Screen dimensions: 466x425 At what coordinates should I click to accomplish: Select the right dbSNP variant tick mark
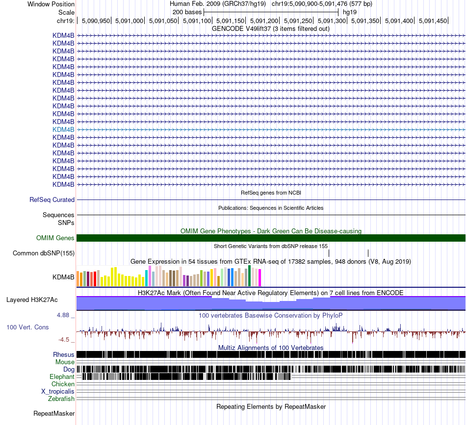pyautogui.click(x=368, y=253)
